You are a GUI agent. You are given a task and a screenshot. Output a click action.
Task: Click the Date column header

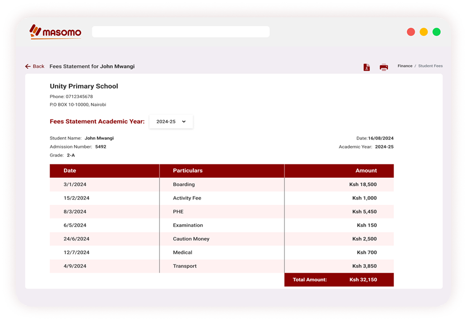click(70, 171)
